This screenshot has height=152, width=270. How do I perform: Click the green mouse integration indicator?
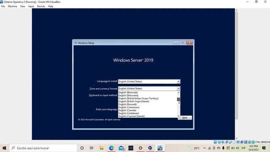point(249,142)
